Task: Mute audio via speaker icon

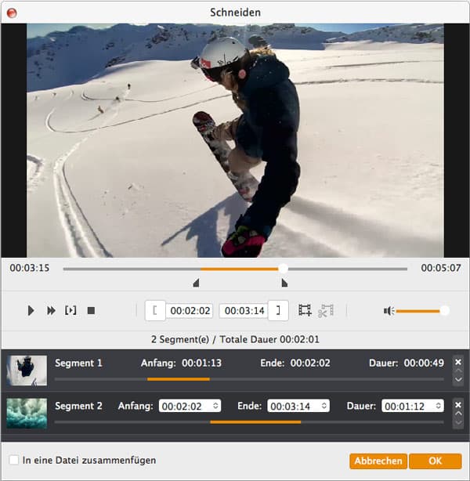Action: click(389, 311)
